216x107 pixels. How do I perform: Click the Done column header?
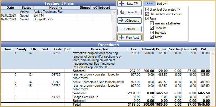(8, 49)
